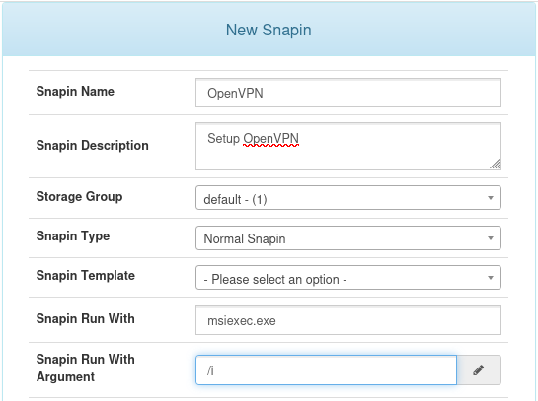
Task: Open the Snapin Template dropdown
Action: pyautogui.click(x=348, y=278)
